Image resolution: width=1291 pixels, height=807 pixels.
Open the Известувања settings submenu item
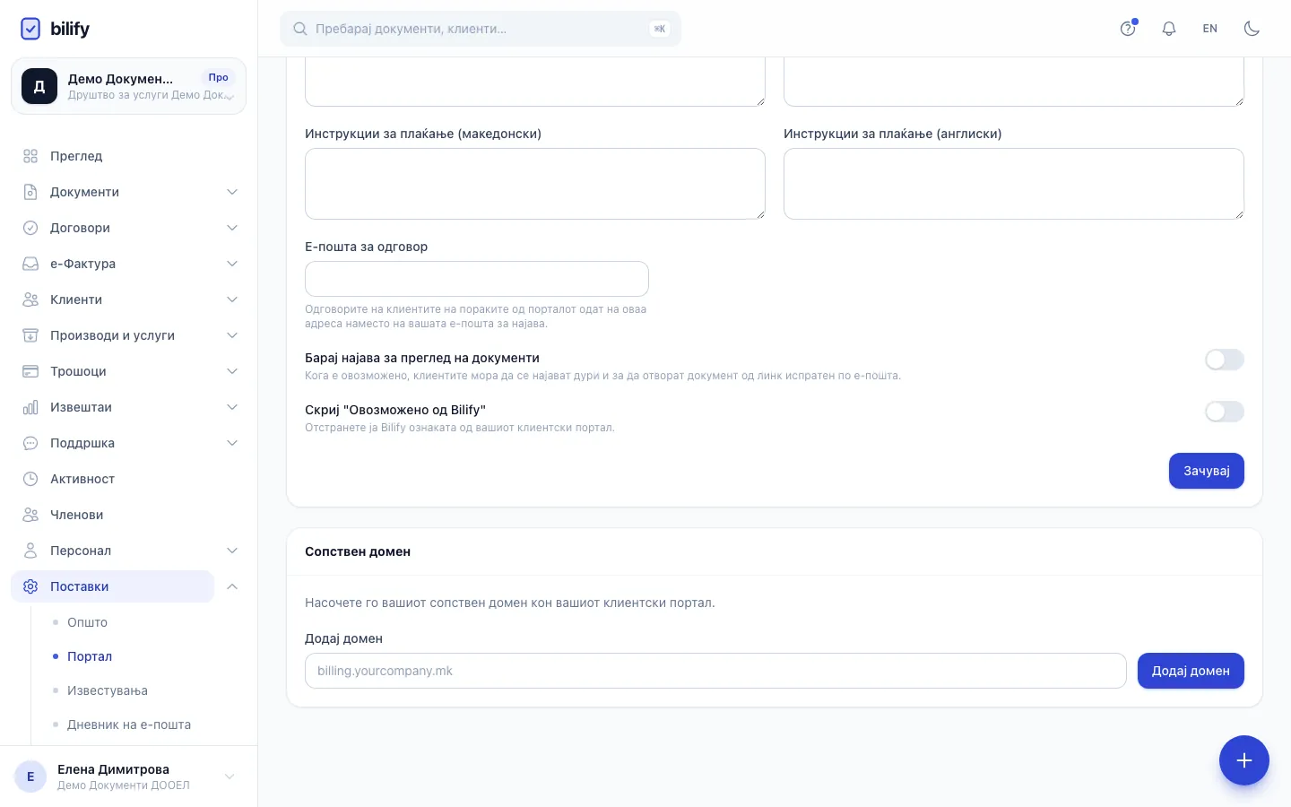point(108,690)
